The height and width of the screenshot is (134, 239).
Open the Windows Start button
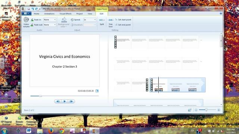point(4,131)
